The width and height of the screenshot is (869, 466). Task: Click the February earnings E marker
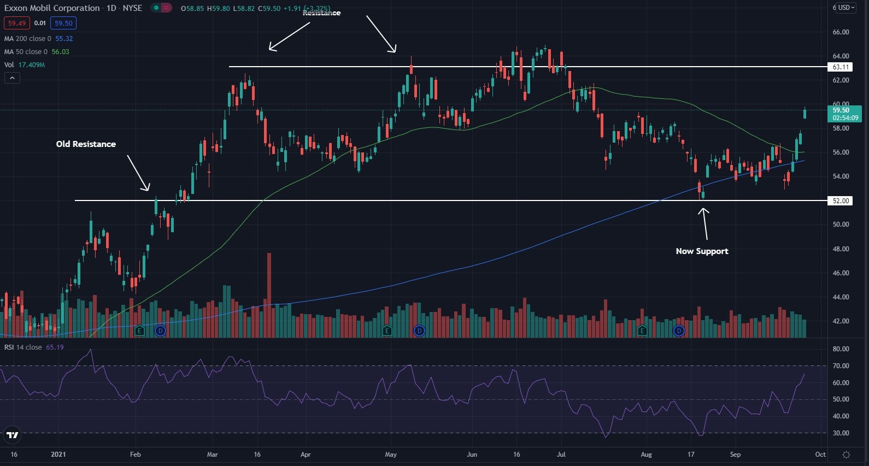(139, 331)
